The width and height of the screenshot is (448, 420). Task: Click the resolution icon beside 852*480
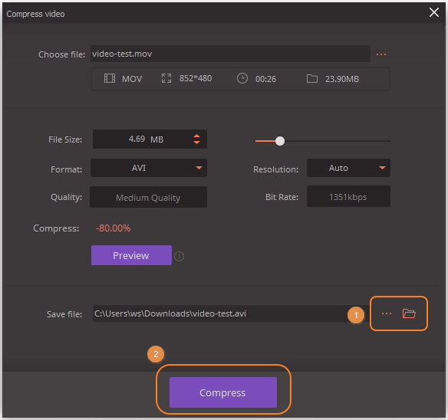click(x=166, y=78)
